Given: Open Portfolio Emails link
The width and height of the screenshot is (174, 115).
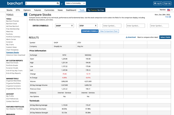Looking at the screenshot, I should tap(12, 66).
